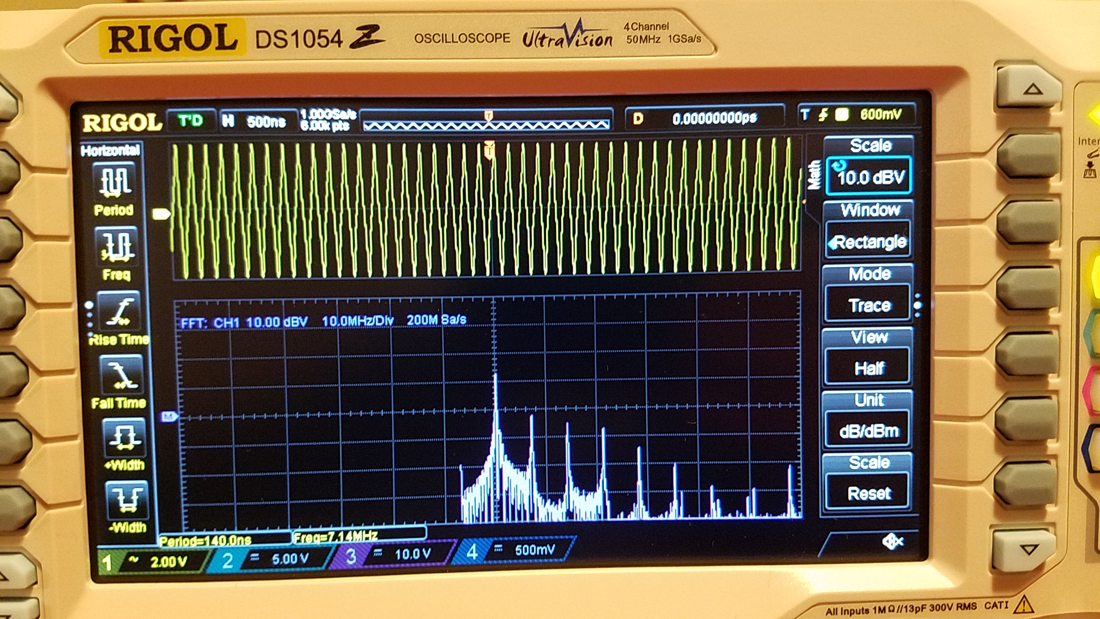1100x619 pixels.
Task: Select the Fall Time measurement icon
Action: coord(122,374)
